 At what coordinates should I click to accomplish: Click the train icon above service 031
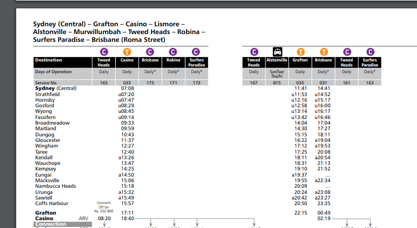click(323, 51)
